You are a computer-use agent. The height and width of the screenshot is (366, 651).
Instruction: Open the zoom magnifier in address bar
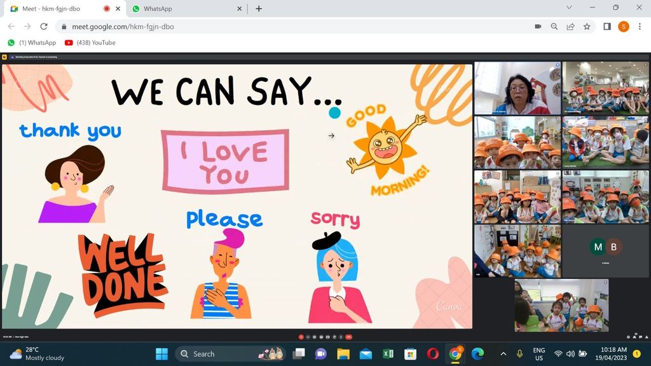(554, 27)
